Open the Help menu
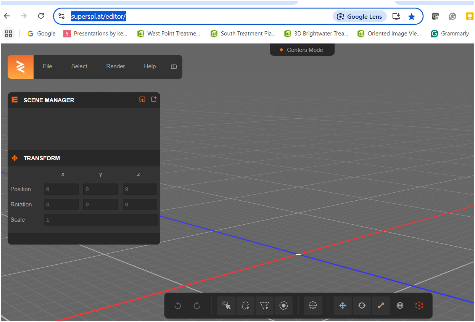Screen dimensions: 475x322 (150, 66)
